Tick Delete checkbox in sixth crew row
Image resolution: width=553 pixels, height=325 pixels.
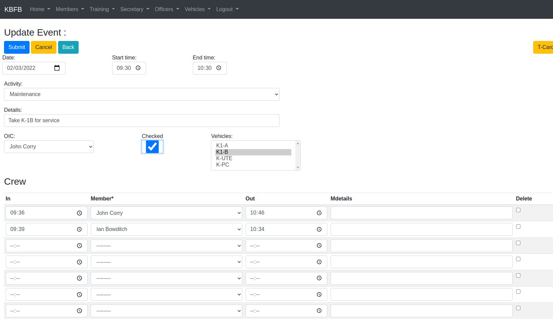tap(518, 292)
